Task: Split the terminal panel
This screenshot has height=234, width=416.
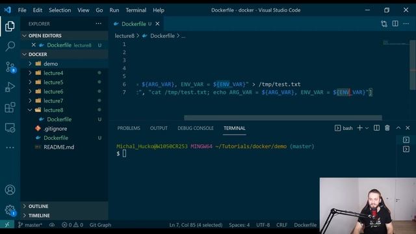Action: tap(376, 128)
